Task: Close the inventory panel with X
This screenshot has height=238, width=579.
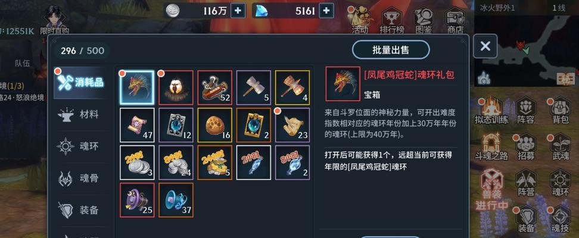Action: [x=485, y=46]
